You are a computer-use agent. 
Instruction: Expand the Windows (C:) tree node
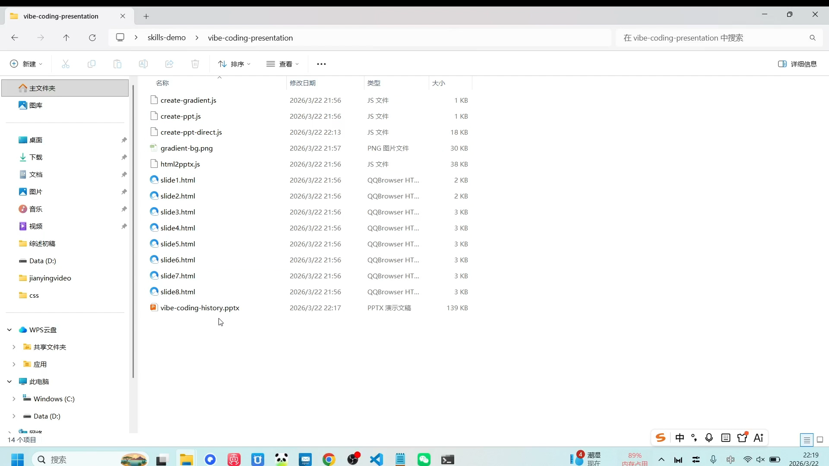coord(14,399)
